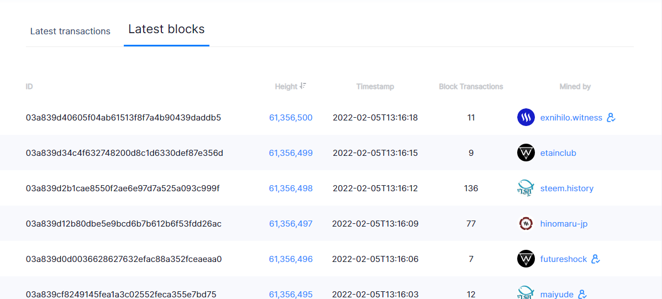The width and height of the screenshot is (662, 299).
Task: Open block height 61,356,495
Action: pos(291,294)
